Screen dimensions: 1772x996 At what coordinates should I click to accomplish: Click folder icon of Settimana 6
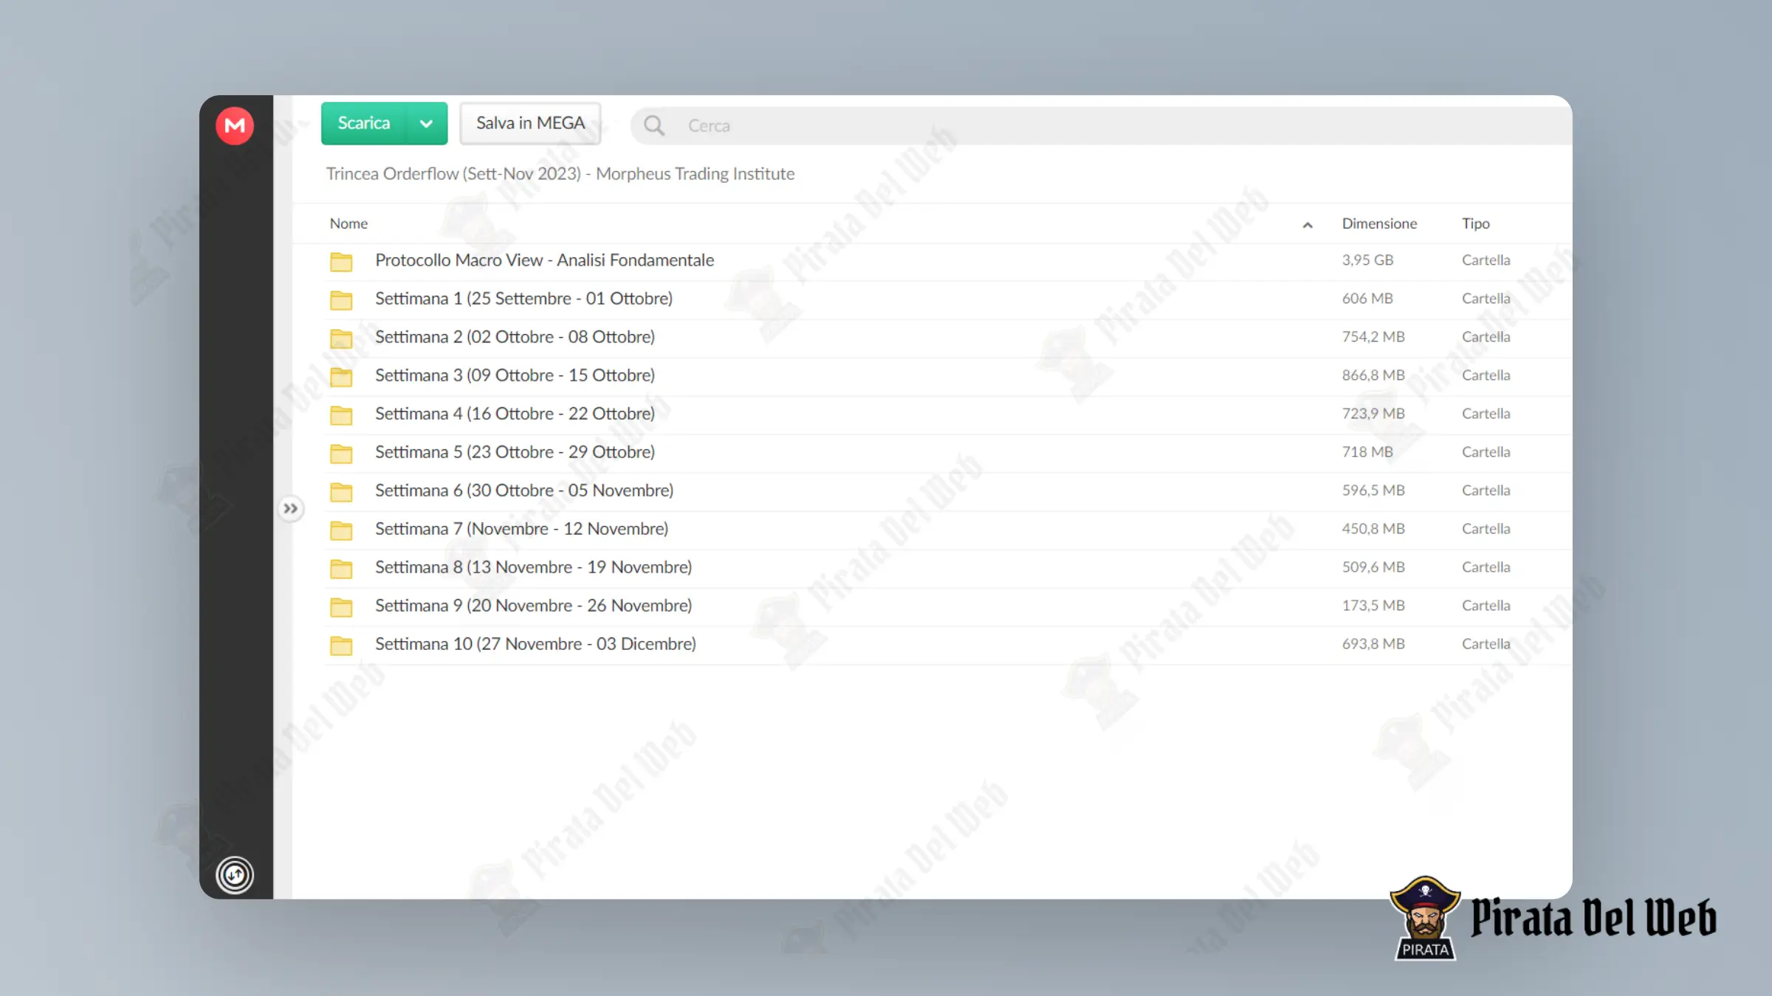coord(341,491)
